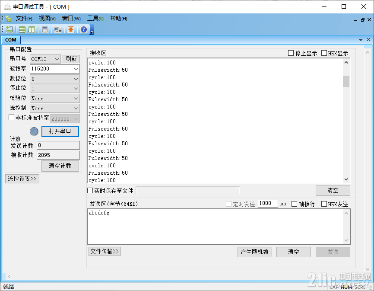Image resolution: width=374 pixels, height=291 pixels.
Task: Click the receive area scroll down arrow
Action: coord(346,179)
